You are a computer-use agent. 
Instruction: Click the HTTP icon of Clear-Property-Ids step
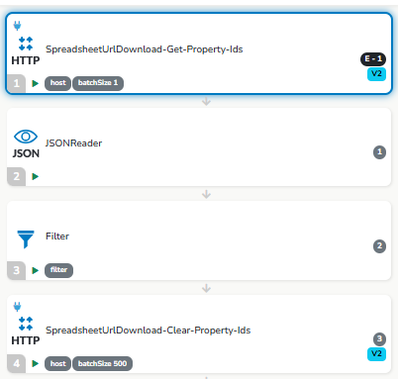click(x=26, y=332)
